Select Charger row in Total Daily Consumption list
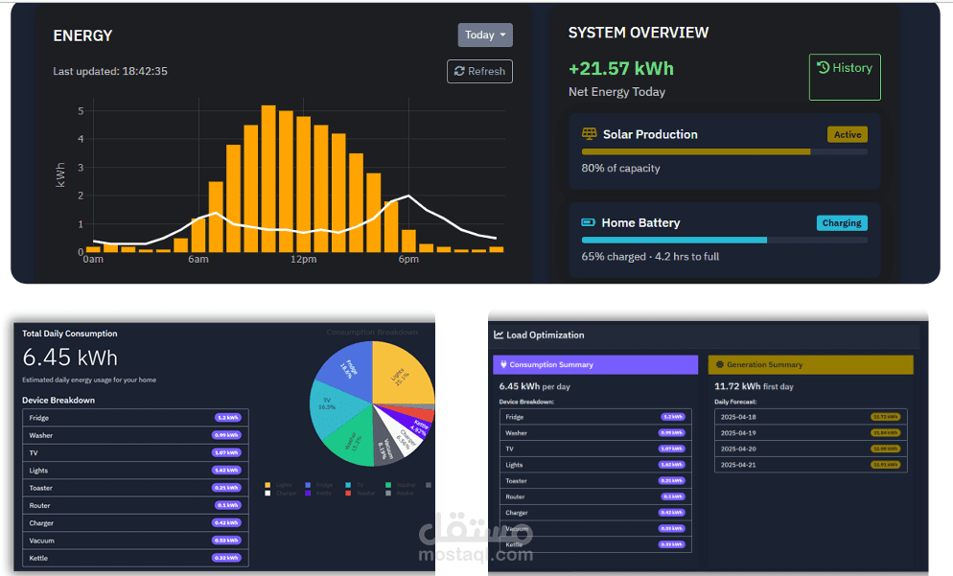Viewport: 953px width, 576px height. click(135, 523)
